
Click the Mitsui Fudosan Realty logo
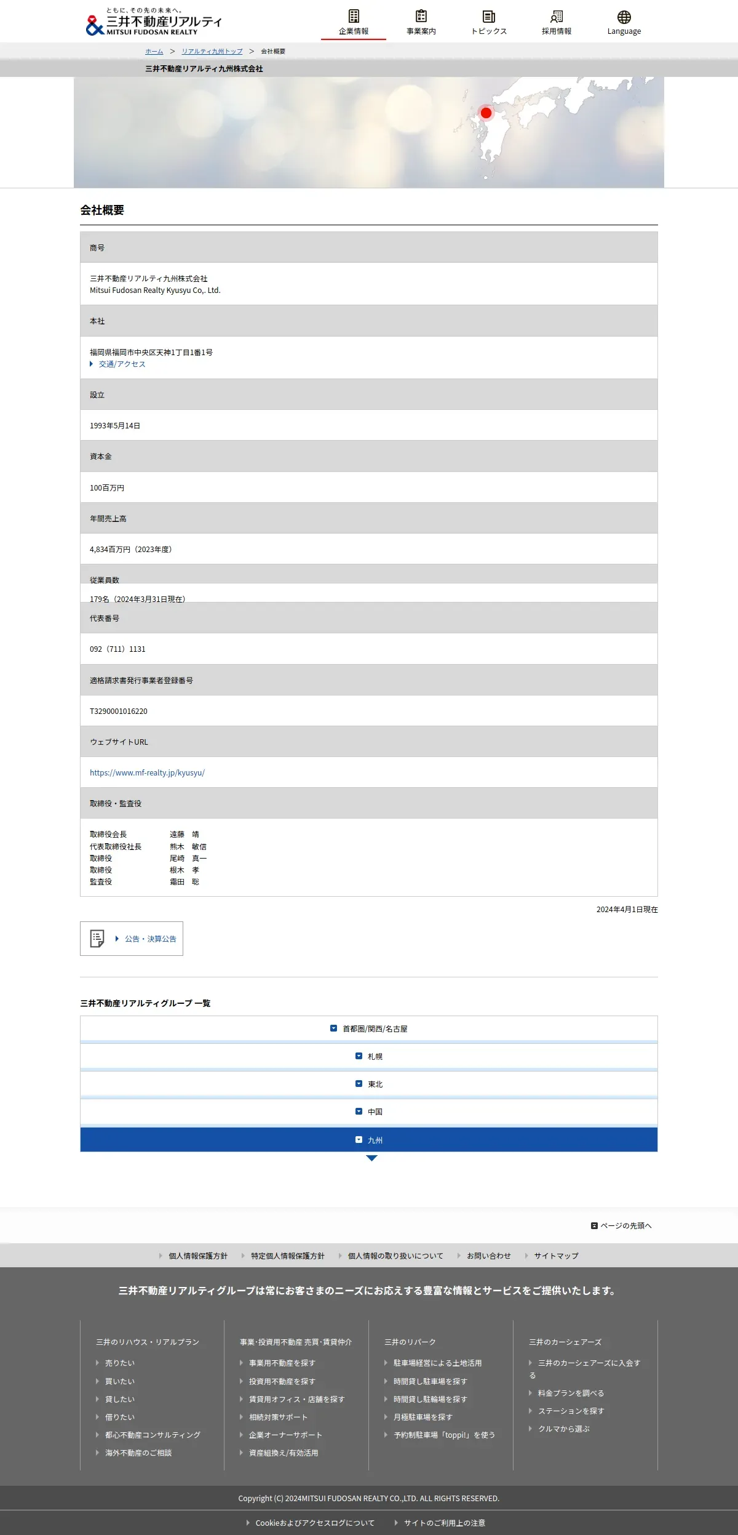(x=154, y=22)
